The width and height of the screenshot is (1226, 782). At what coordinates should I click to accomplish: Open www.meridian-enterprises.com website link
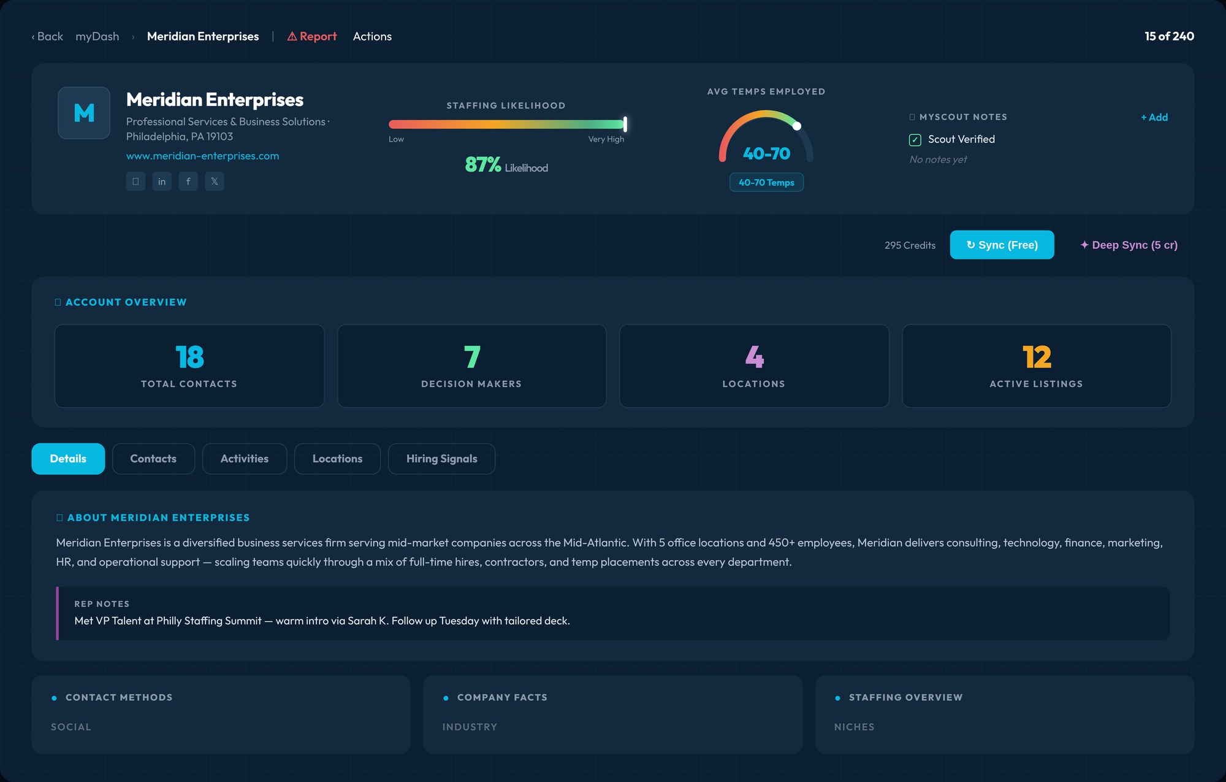coord(202,156)
